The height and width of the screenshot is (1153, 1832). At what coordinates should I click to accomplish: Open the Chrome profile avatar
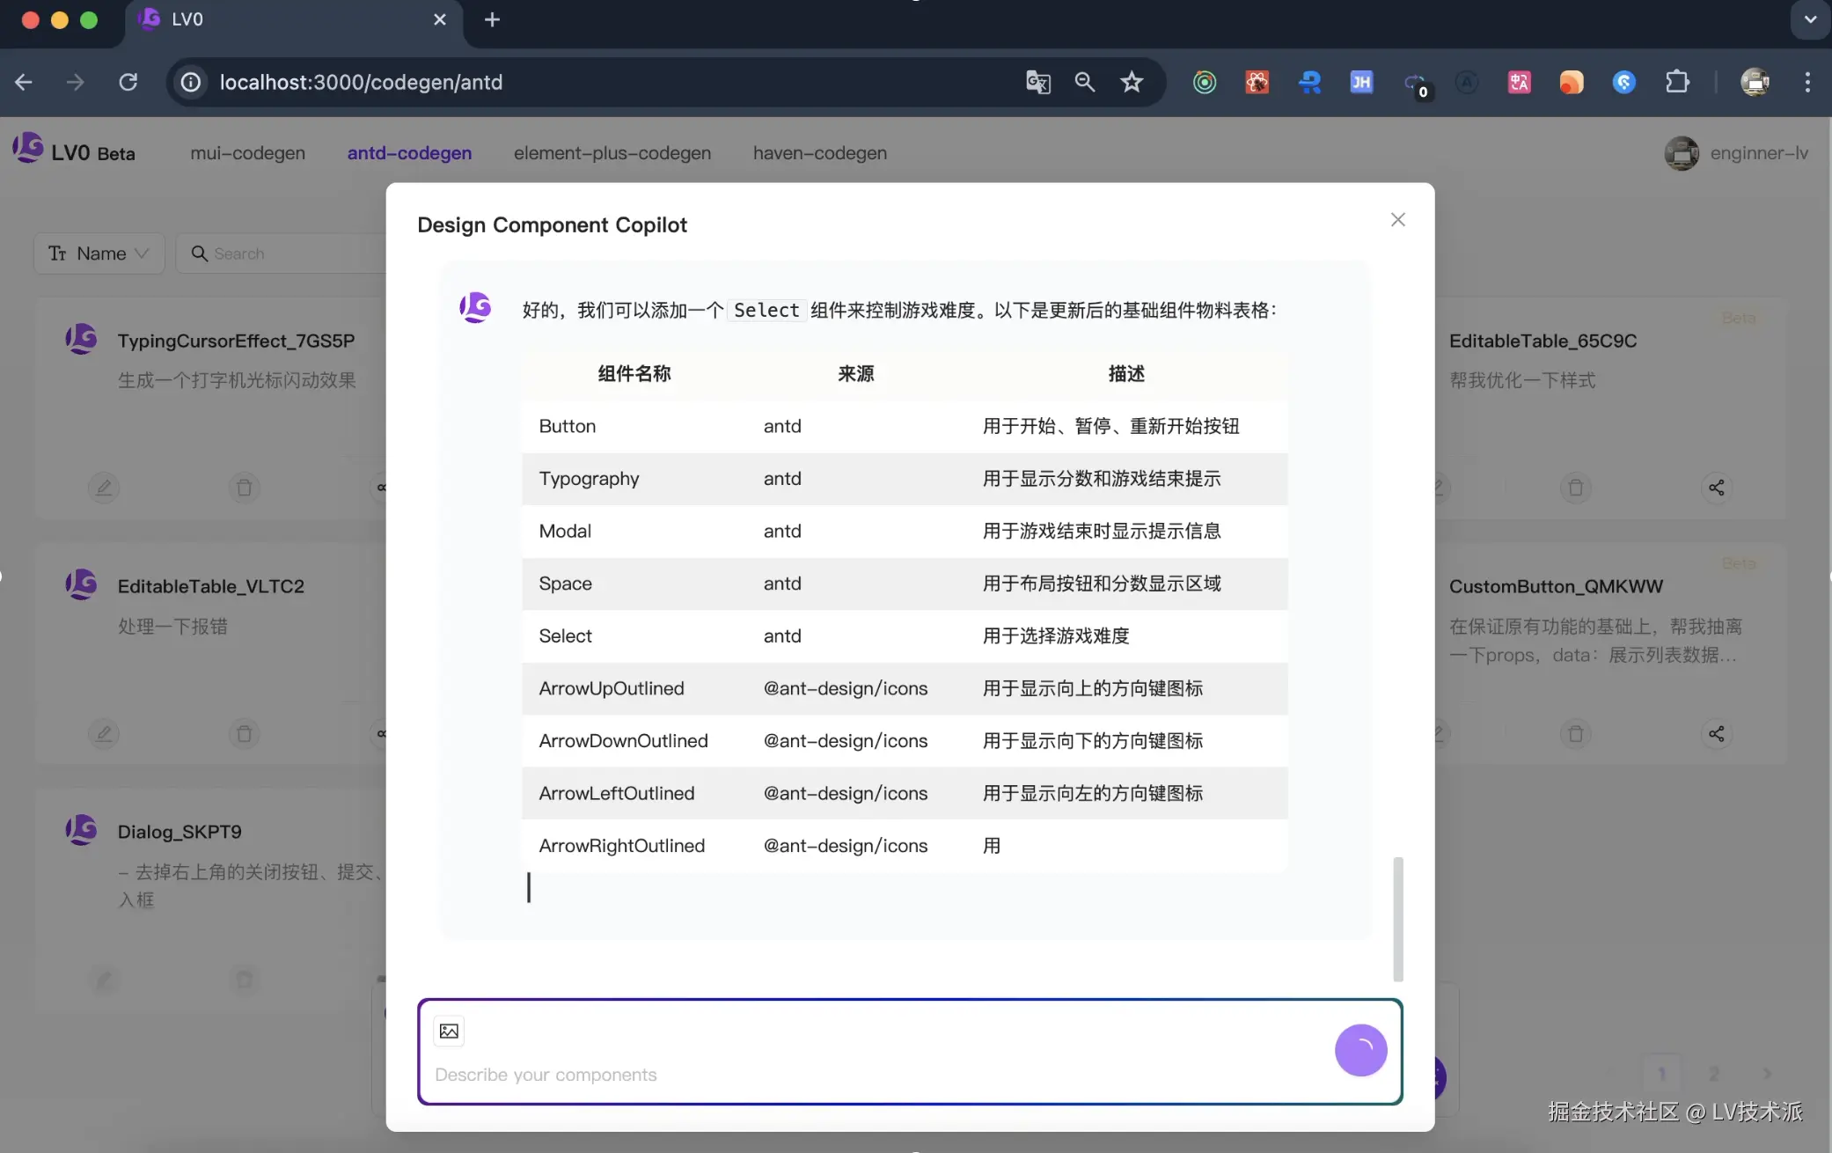1755,82
